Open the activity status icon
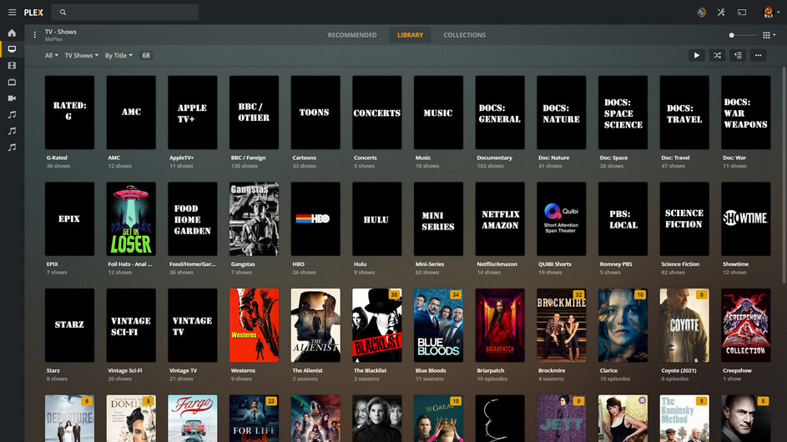Image resolution: width=787 pixels, height=442 pixels. pos(701,12)
